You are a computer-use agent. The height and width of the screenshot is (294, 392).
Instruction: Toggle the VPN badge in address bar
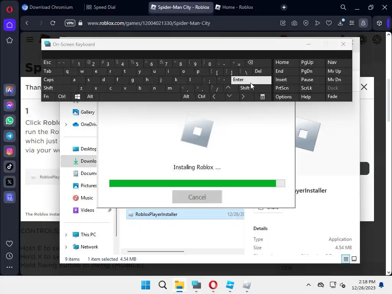coord(70,23)
